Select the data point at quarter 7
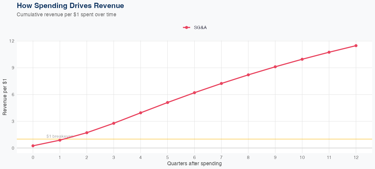The image size is (375, 169). click(x=221, y=83)
